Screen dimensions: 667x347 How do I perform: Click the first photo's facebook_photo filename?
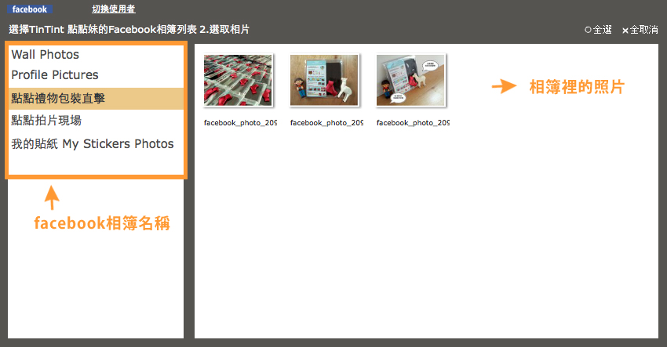(240, 123)
